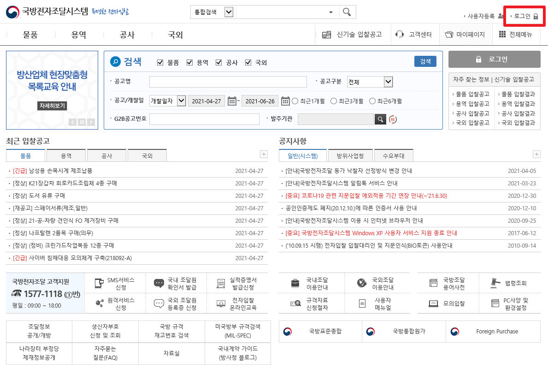
Task: Open the 용역 main menu
Action: click(x=79, y=35)
